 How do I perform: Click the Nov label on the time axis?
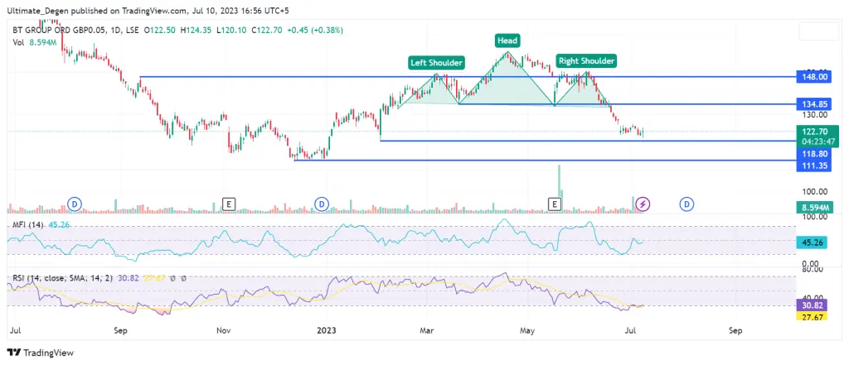click(x=222, y=329)
